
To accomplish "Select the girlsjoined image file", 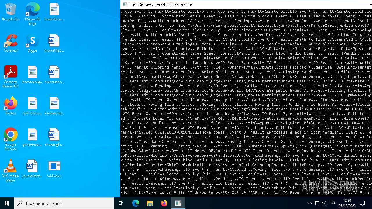I will (32, 138).
